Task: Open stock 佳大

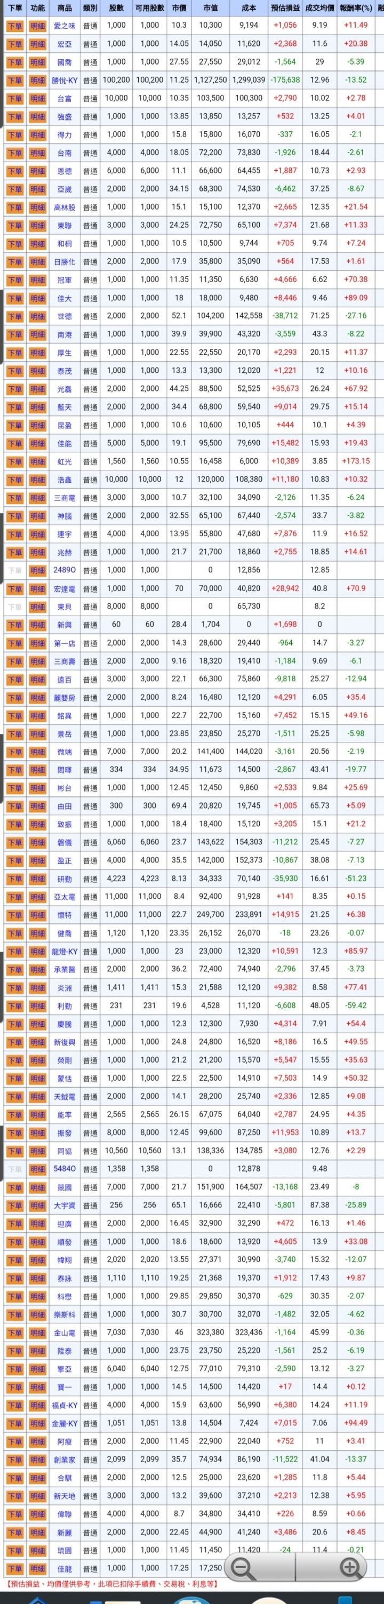Action: pos(64,298)
